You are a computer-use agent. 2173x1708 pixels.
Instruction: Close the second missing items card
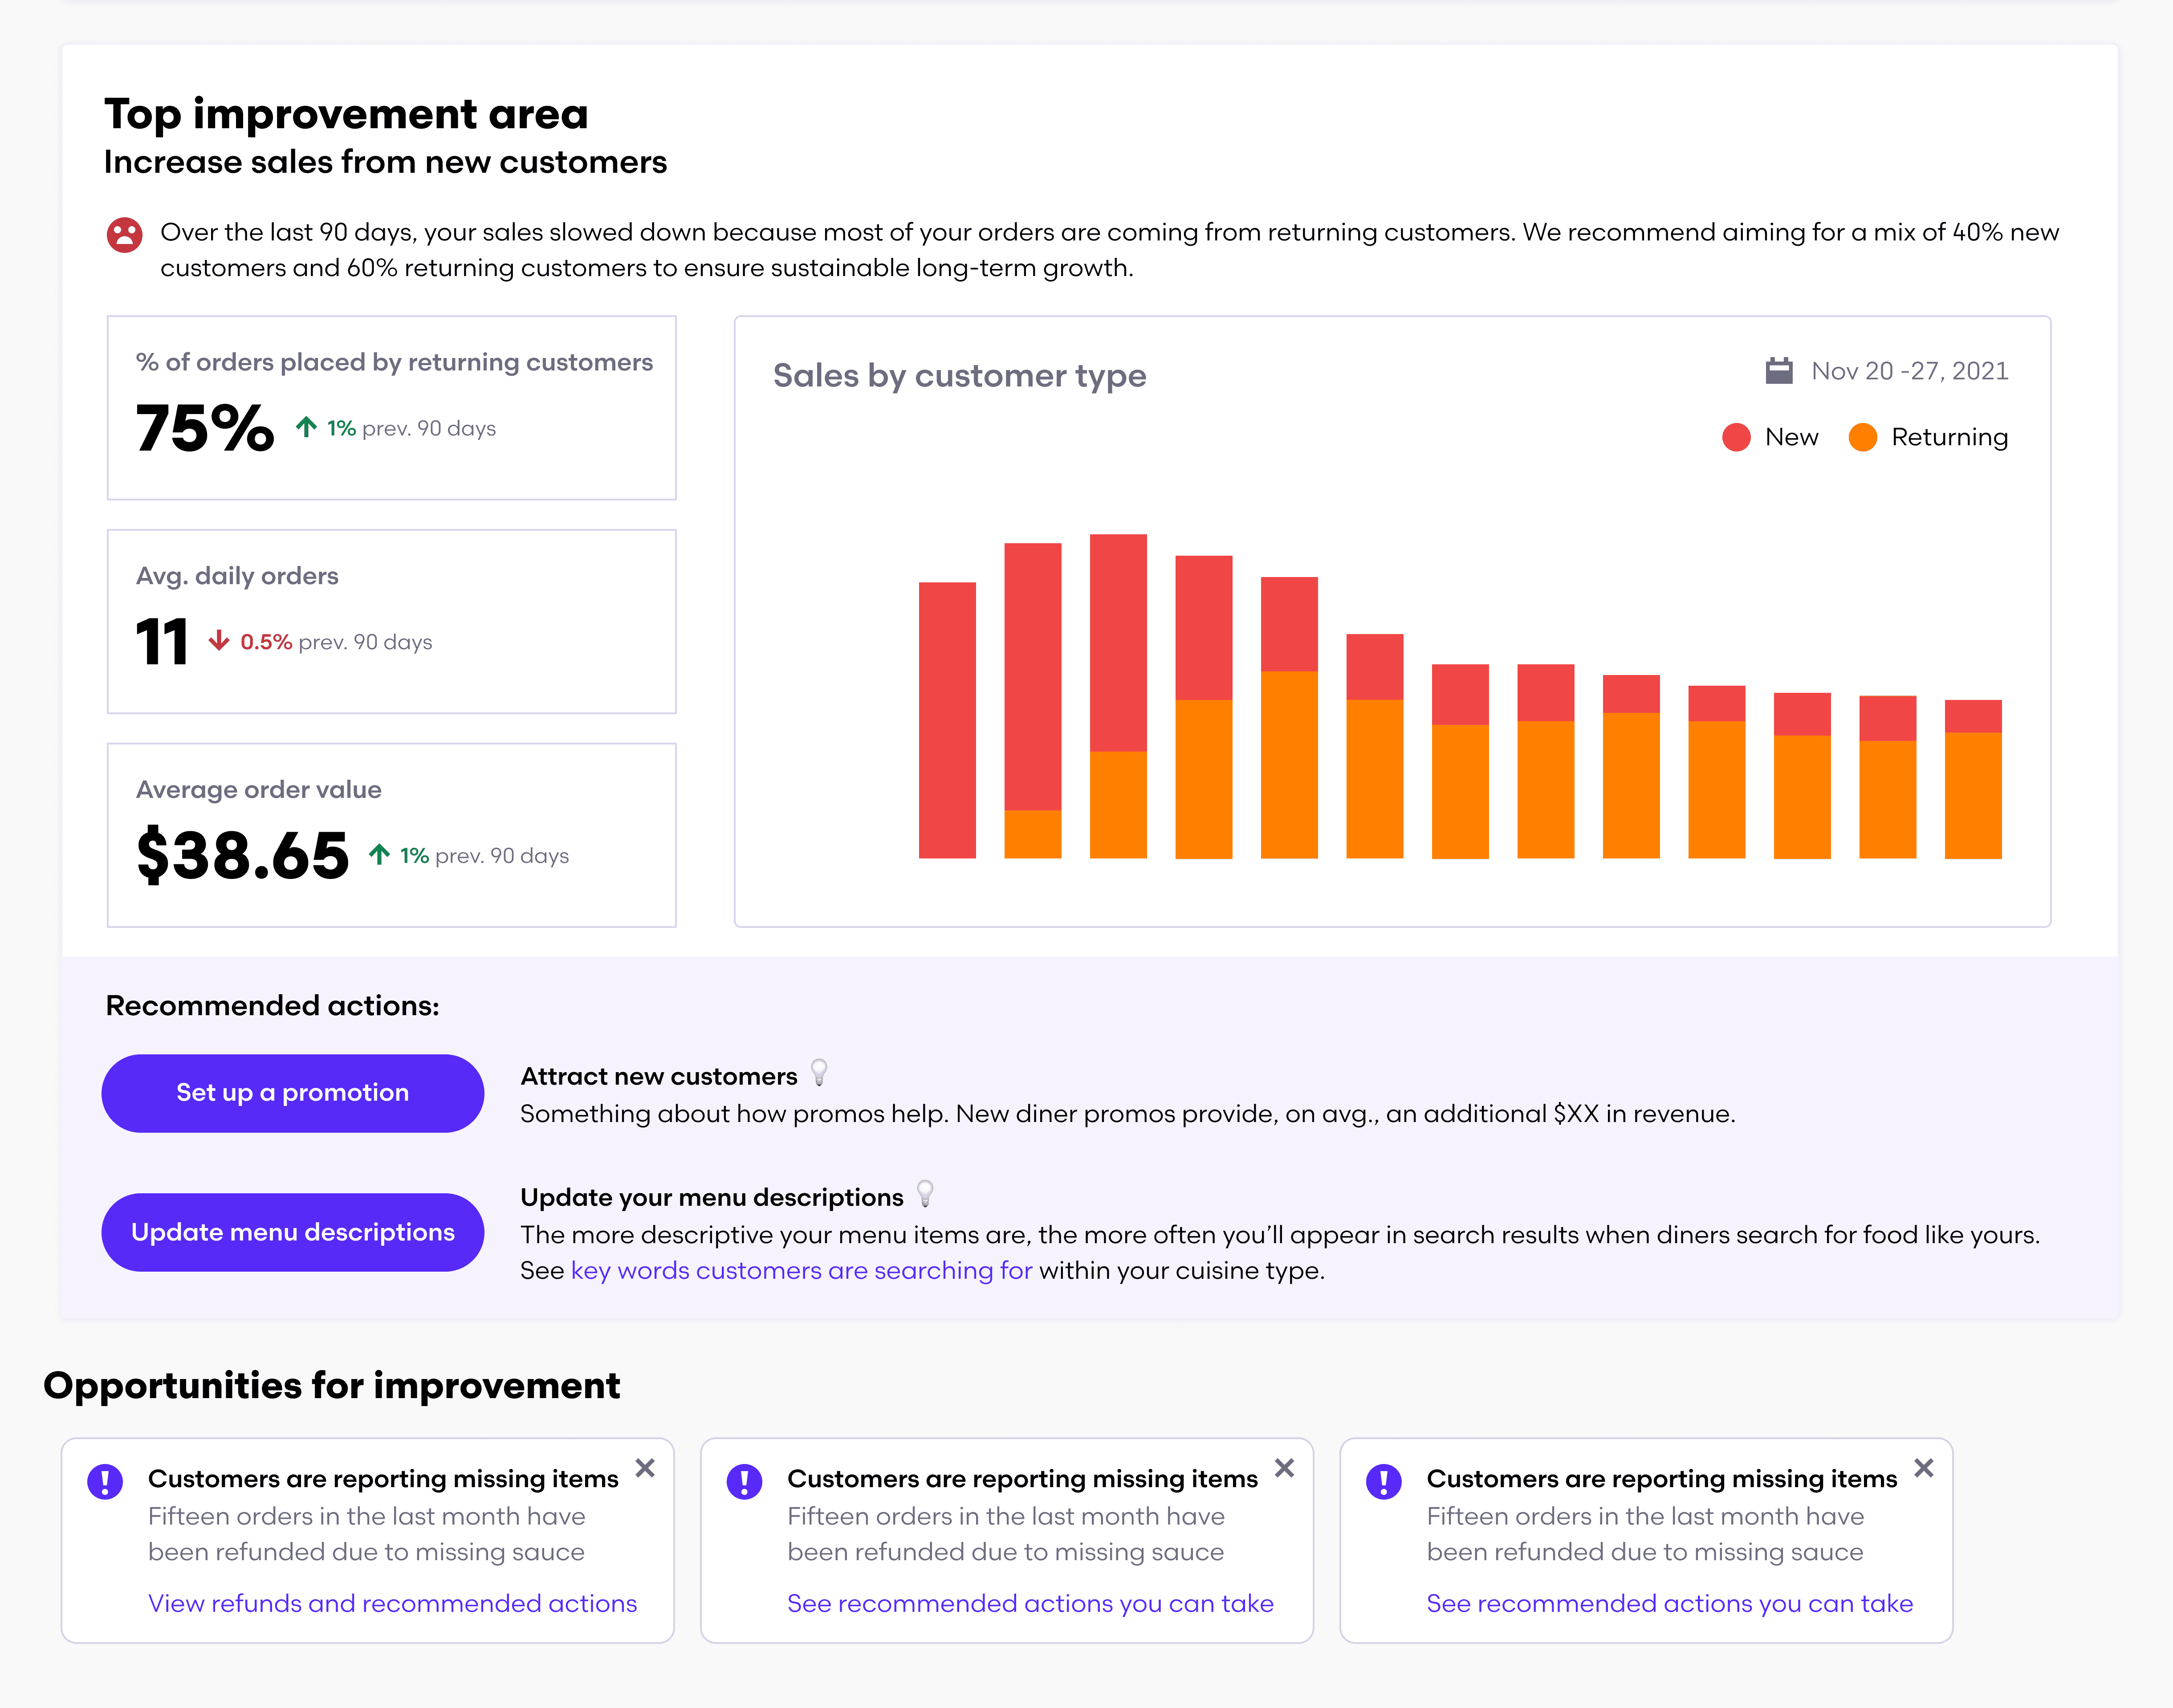click(1284, 1468)
